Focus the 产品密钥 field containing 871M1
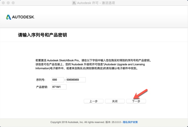The height and width of the screenshot is (127, 188). (x=59, y=87)
